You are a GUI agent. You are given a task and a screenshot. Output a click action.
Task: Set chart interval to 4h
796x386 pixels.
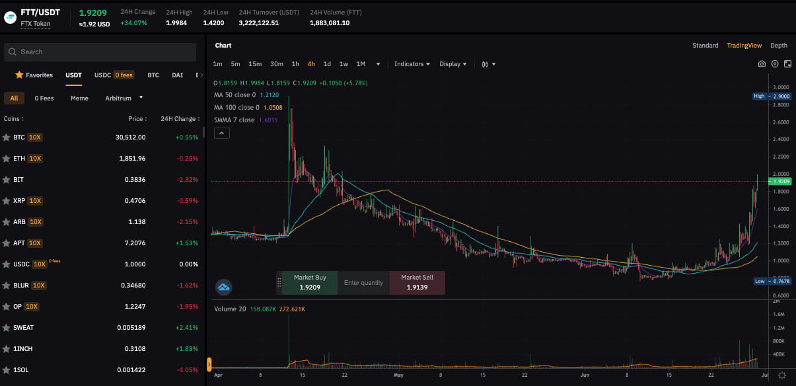pos(311,64)
